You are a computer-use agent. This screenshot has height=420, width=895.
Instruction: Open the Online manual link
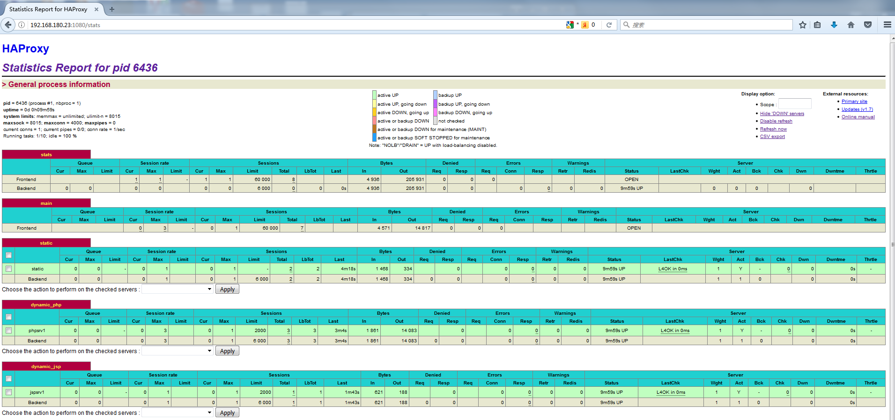coord(858,117)
